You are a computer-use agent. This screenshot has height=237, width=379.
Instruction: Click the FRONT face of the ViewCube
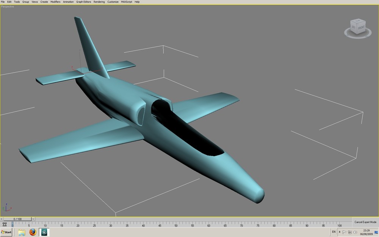(361, 28)
